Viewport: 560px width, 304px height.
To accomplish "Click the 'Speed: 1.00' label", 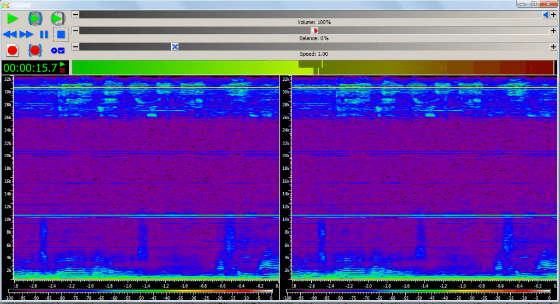I will point(314,54).
